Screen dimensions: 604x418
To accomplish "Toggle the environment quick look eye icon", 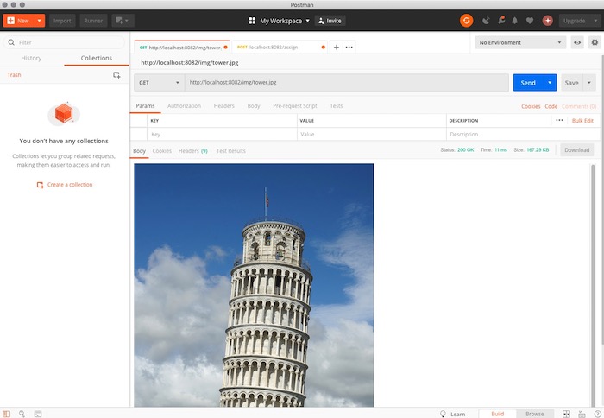I will click(577, 42).
